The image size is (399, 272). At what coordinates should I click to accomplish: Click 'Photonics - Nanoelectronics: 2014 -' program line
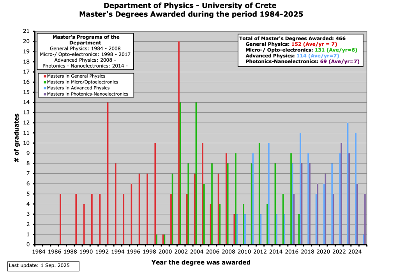(x=85, y=66)
